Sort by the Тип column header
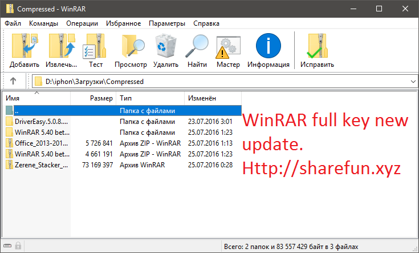419x253 pixels. pyautogui.click(x=150, y=98)
